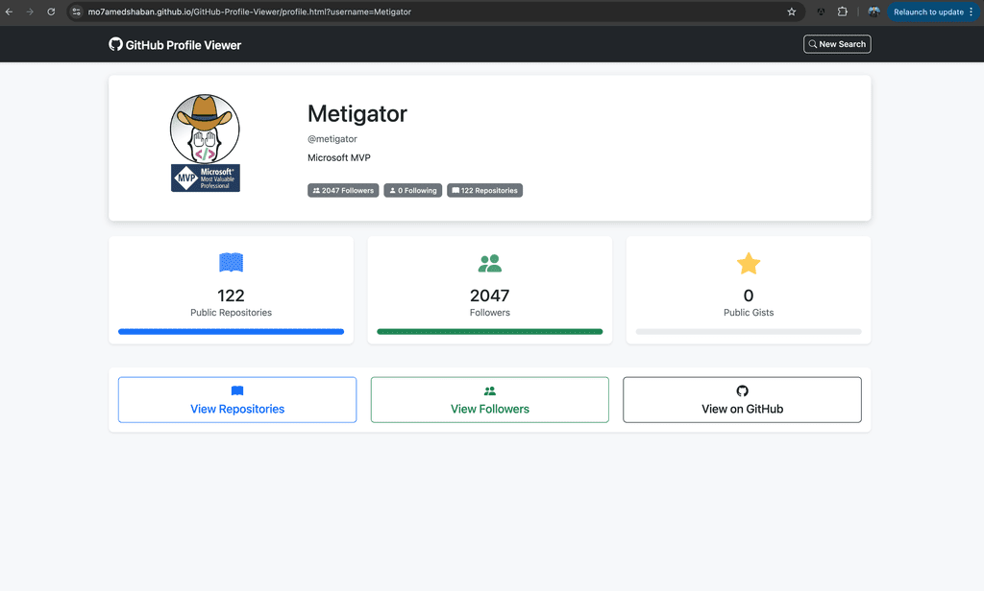
Task: Click the 122 number in the repositories card
Action: coord(231,295)
